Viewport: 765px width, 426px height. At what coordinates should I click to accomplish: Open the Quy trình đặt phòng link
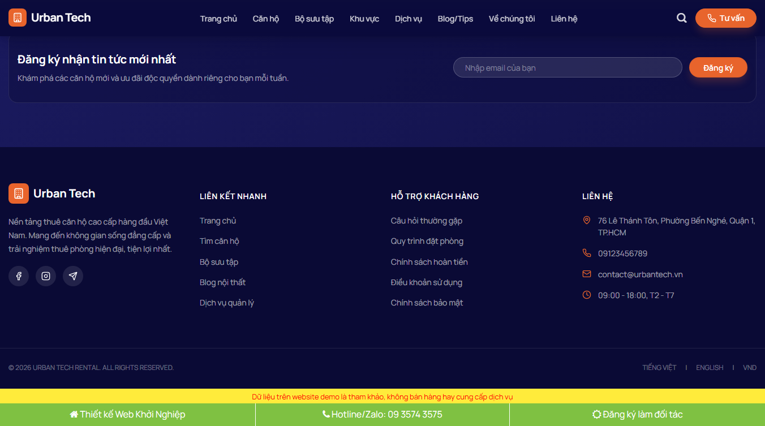click(427, 241)
